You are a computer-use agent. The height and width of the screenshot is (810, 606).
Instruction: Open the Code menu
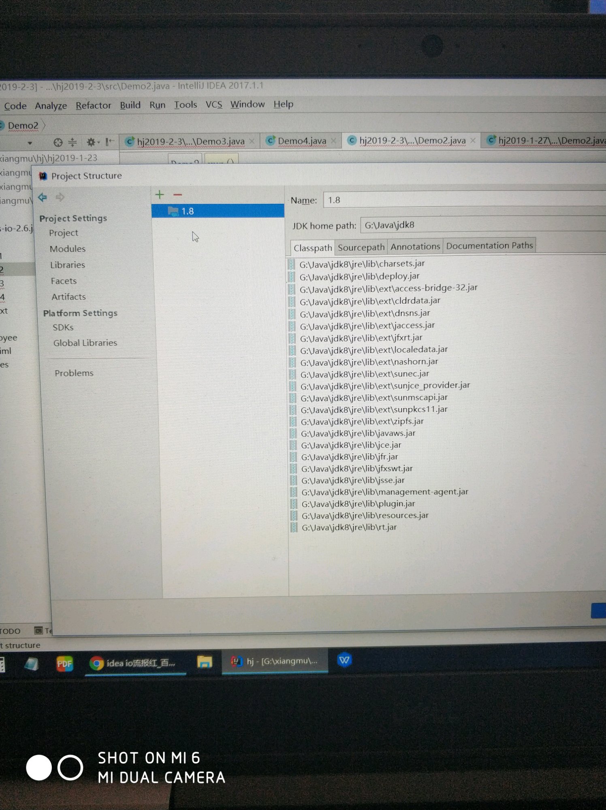tap(15, 106)
